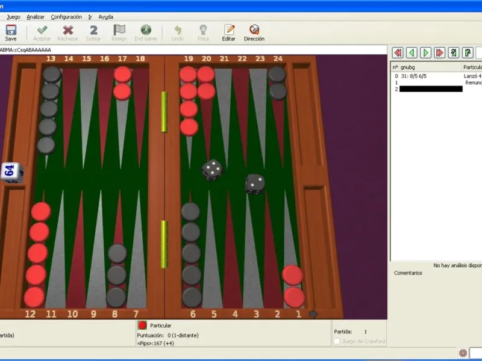Open the Ayuda menu
Viewport: 482px width, 361px height.
106,17
